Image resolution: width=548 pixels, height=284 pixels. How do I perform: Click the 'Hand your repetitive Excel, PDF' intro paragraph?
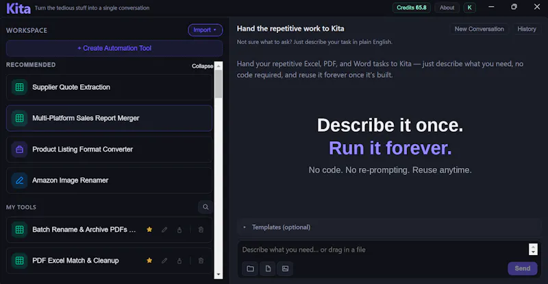pyautogui.click(x=380, y=69)
